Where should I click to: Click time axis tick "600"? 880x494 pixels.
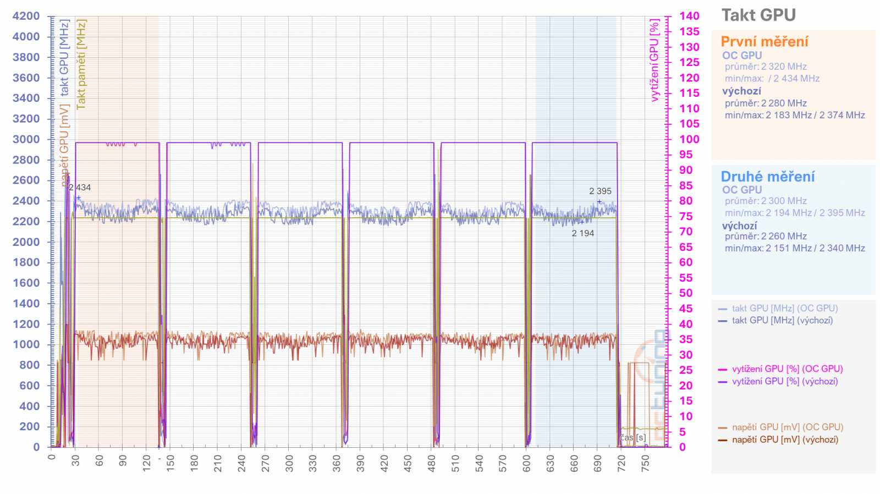point(527,463)
